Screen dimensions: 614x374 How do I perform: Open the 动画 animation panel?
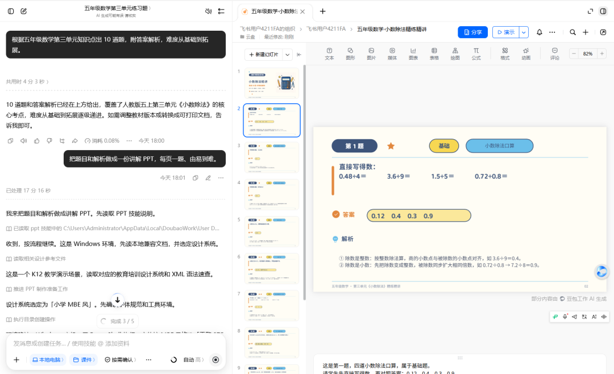coord(526,53)
